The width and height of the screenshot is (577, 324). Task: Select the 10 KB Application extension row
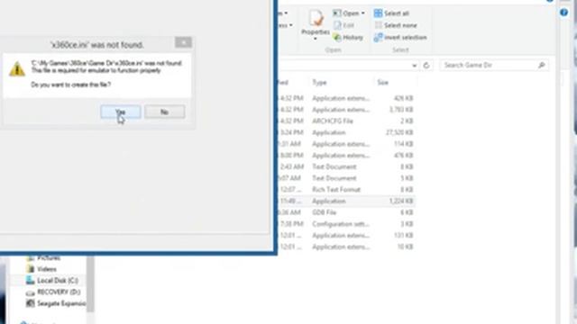tap(346, 247)
